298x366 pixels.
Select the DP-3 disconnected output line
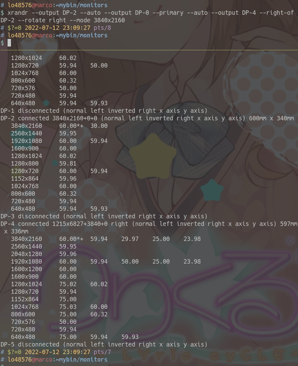[104, 216]
